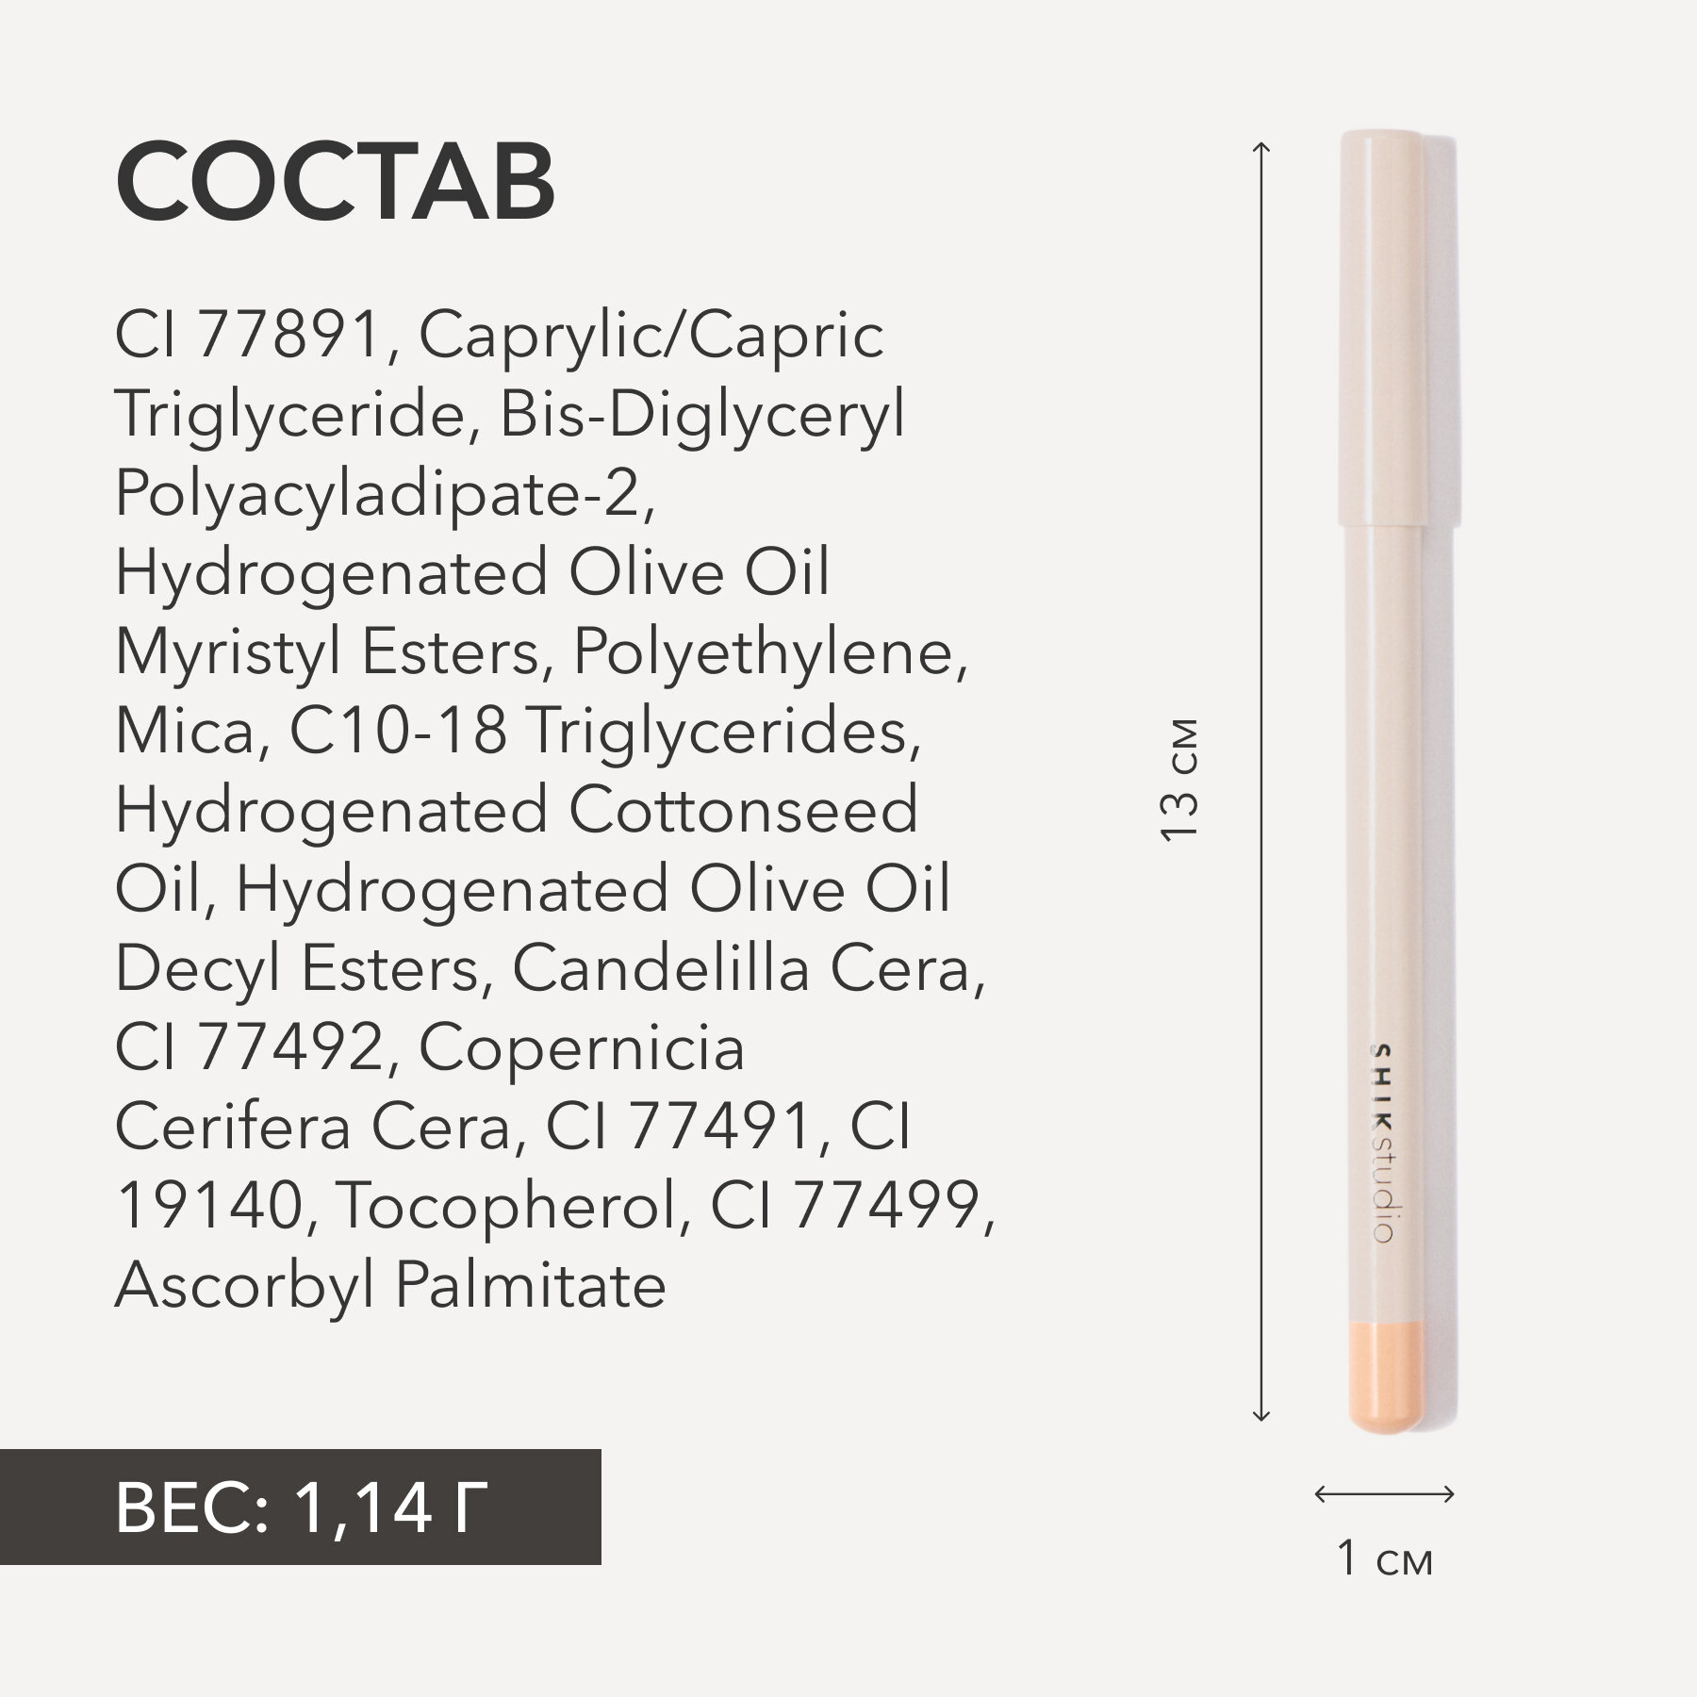Click the Copernicia ingredient word
This screenshot has width=1697, height=1697.
tap(582, 1048)
